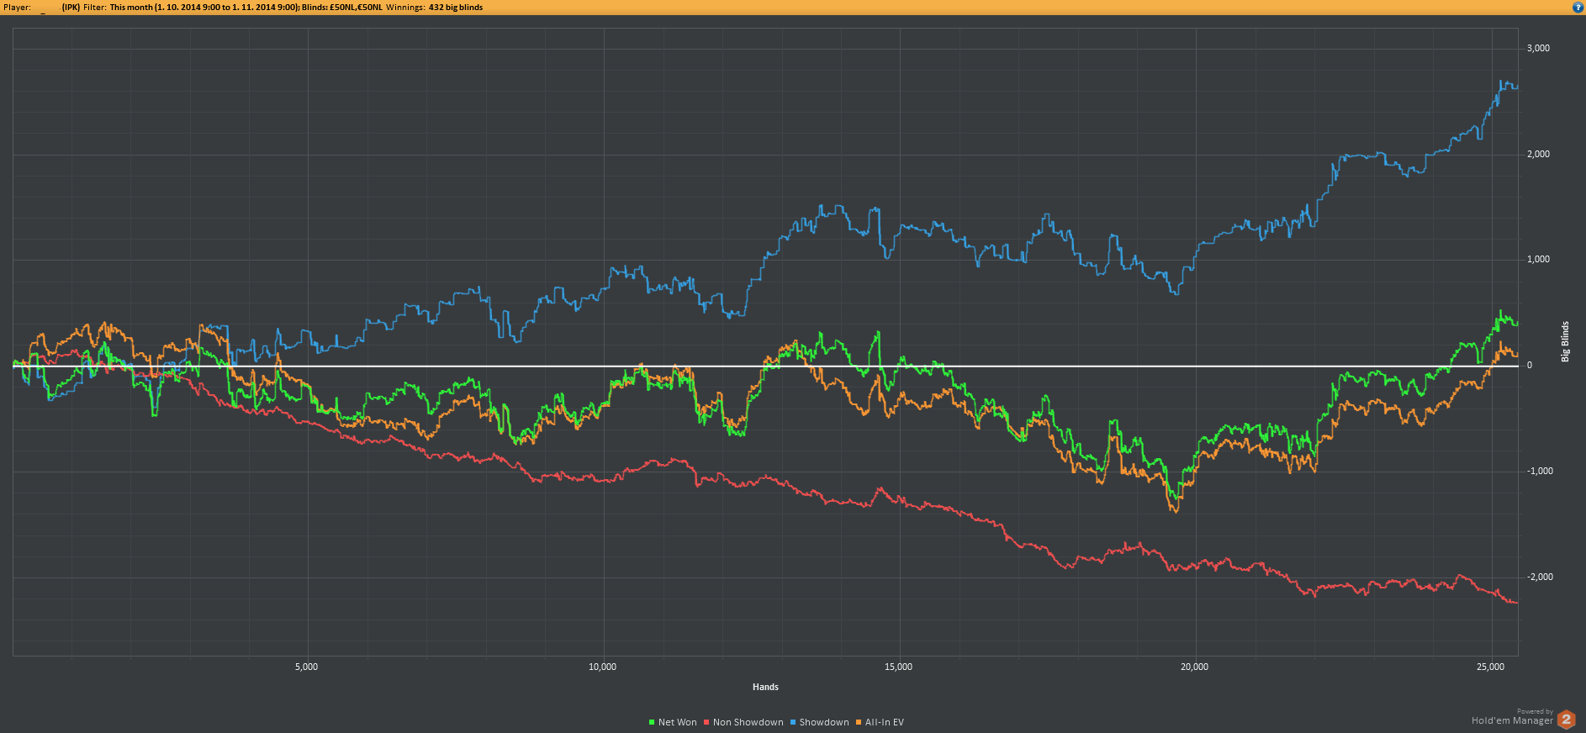Click the blue help question mark icon
This screenshot has width=1586, height=733.
tap(1578, 7)
